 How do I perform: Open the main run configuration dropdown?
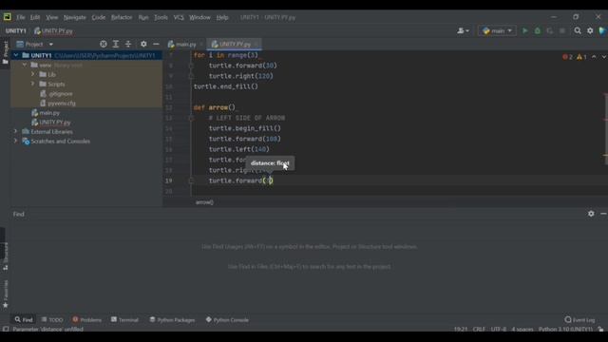(x=497, y=30)
